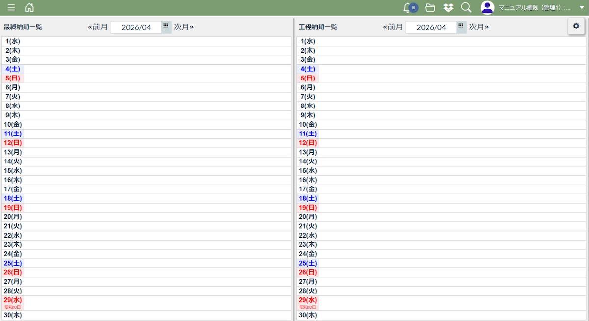This screenshot has width=589, height=321.
Task: Select 22(水) row in 工程納期一覧
Action: [x=442, y=236]
